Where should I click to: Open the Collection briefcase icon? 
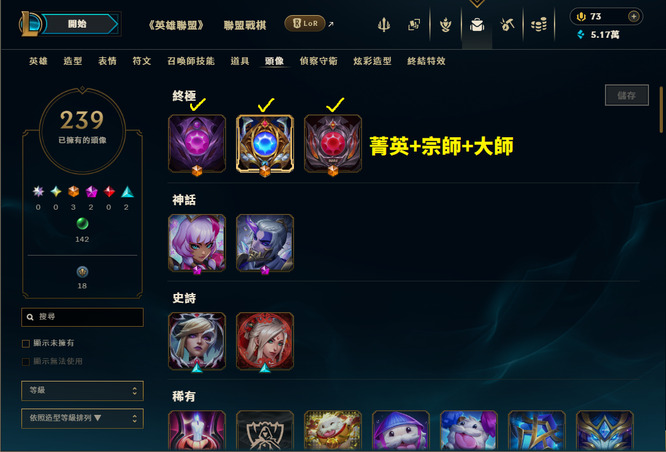477,25
